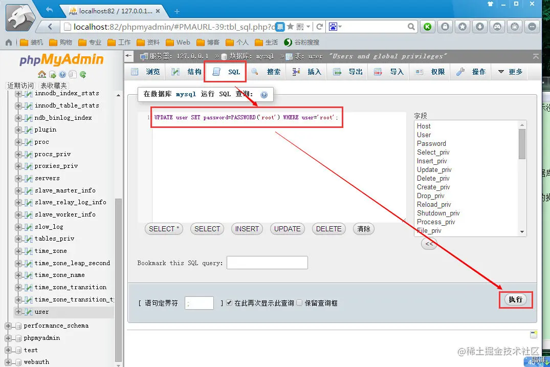Switch to the 结构 tab
Screen dimensions: 550x367
[186, 72]
